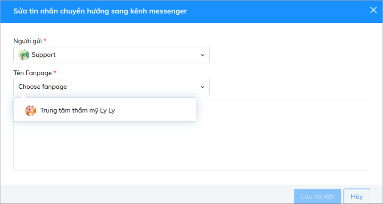
Task: Select Trung tâm thẩm mỹ Ly Ly option
Action: click(105, 111)
